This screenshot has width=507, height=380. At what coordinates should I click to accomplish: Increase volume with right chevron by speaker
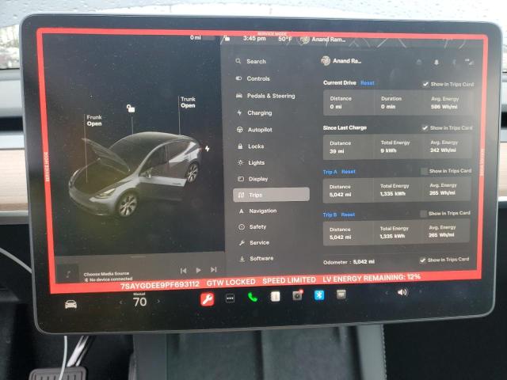point(421,292)
